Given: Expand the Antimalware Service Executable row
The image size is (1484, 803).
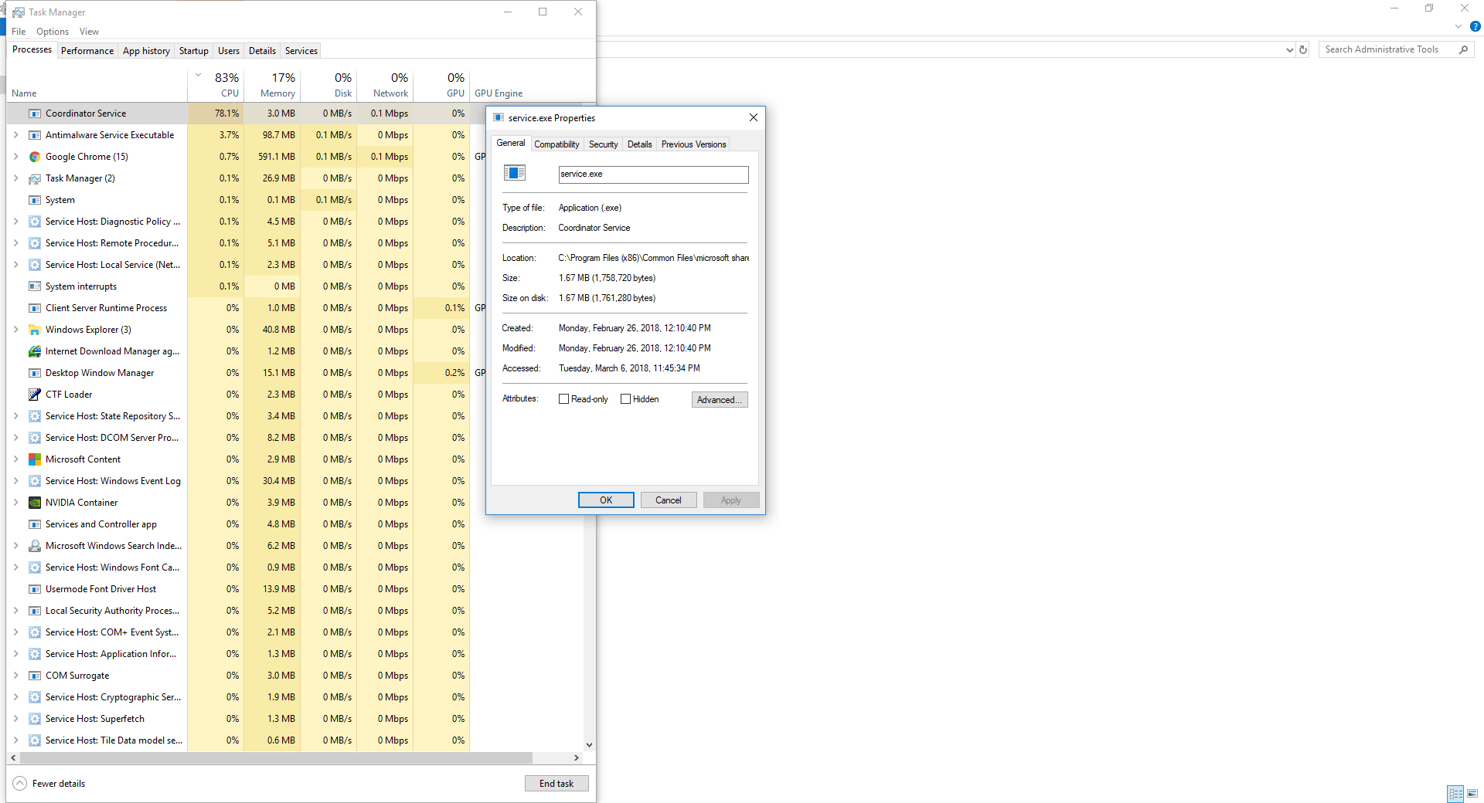Looking at the screenshot, I should coord(15,135).
